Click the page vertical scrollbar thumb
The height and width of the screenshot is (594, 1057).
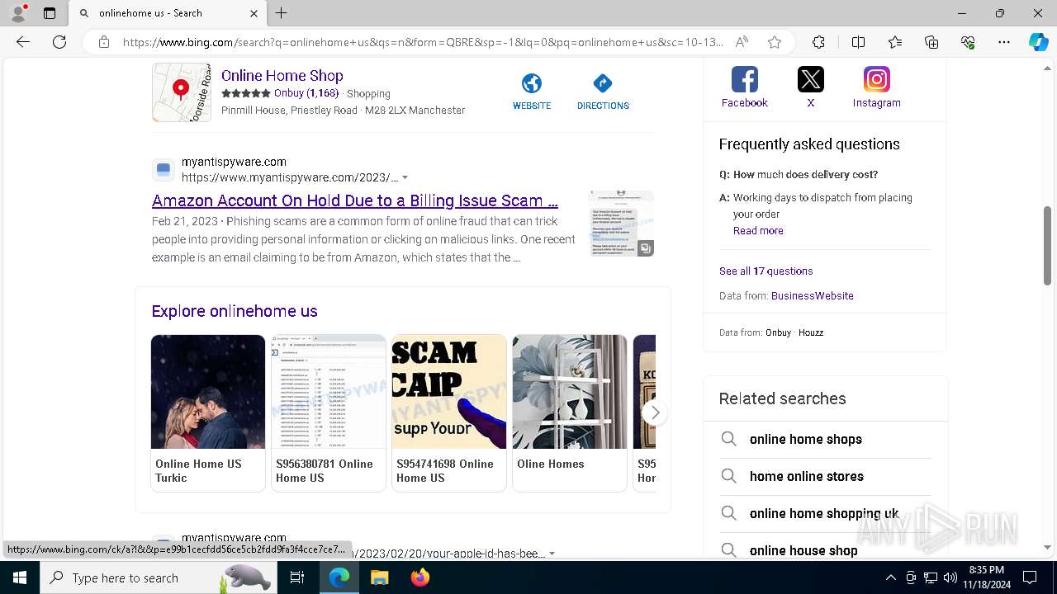point(1047,246)
